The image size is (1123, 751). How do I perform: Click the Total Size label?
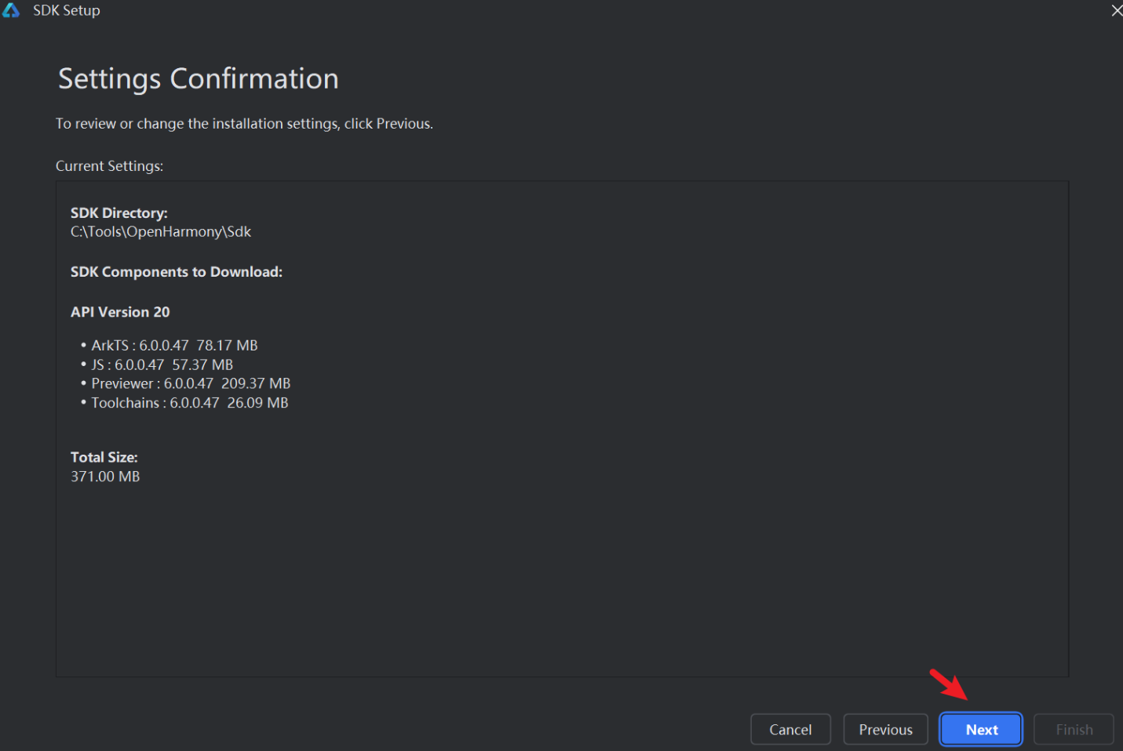pyautogui.click(x=104, y=458)
